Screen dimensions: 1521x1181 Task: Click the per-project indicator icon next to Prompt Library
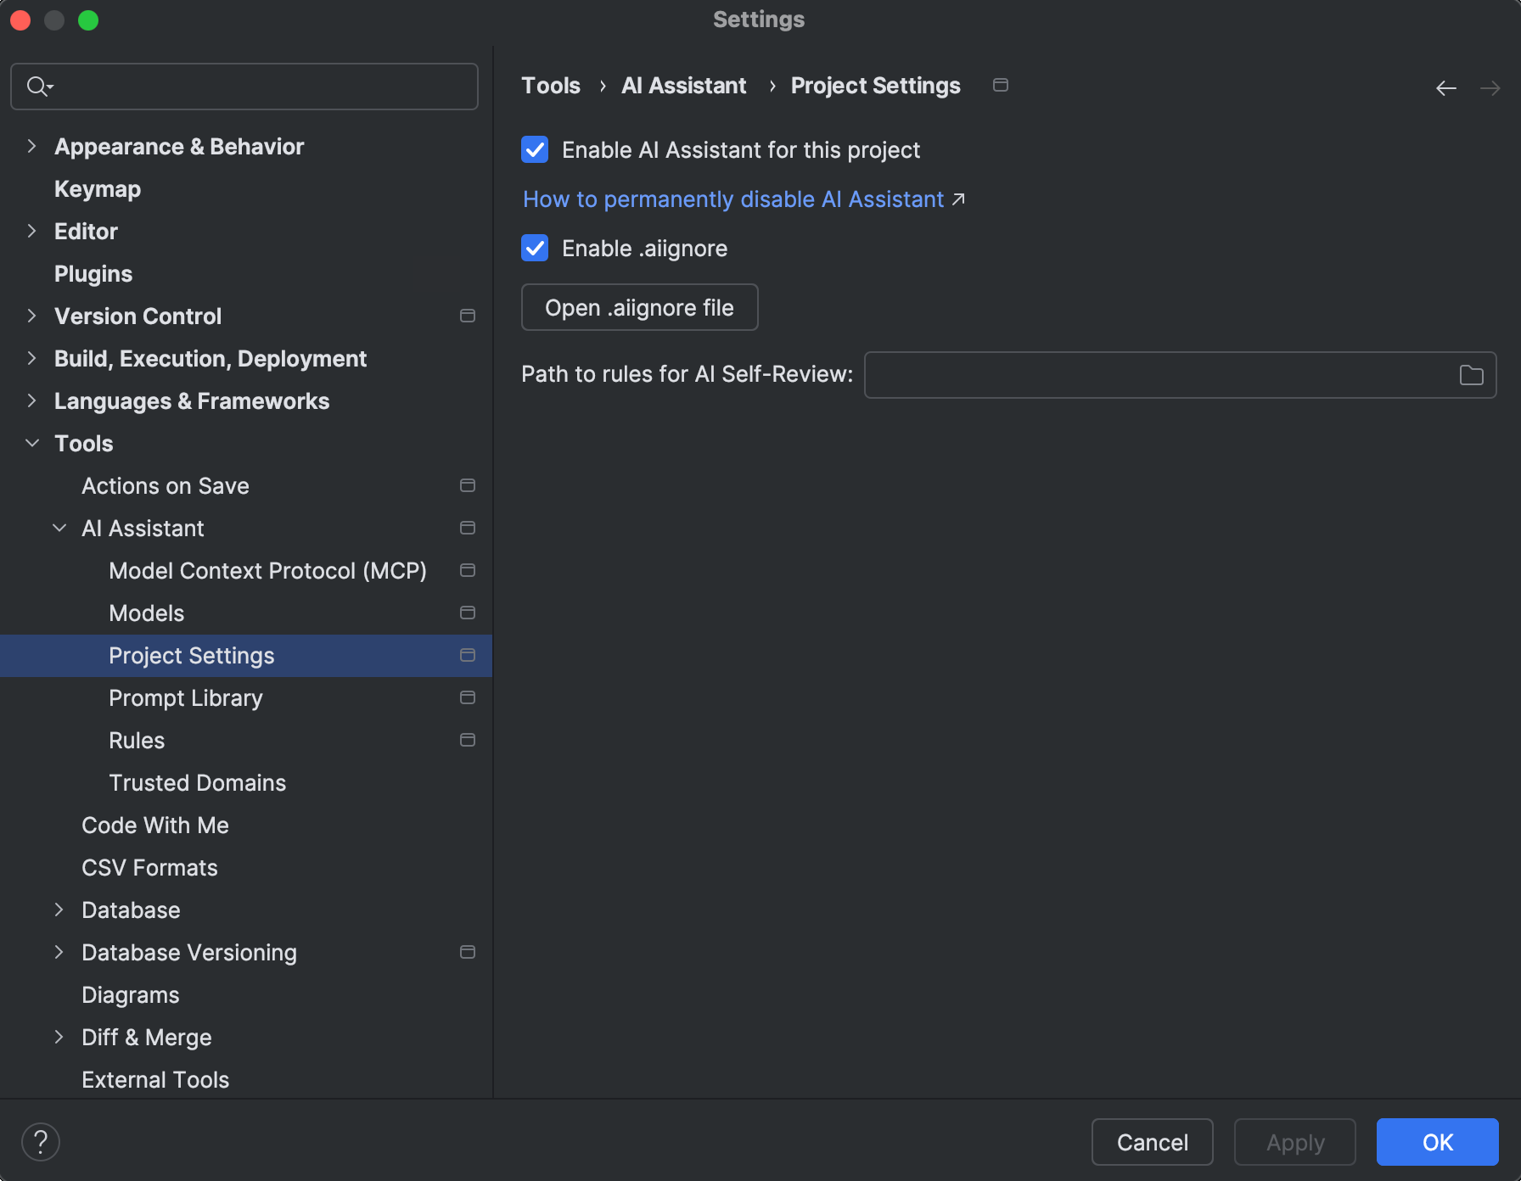point(468,697)
